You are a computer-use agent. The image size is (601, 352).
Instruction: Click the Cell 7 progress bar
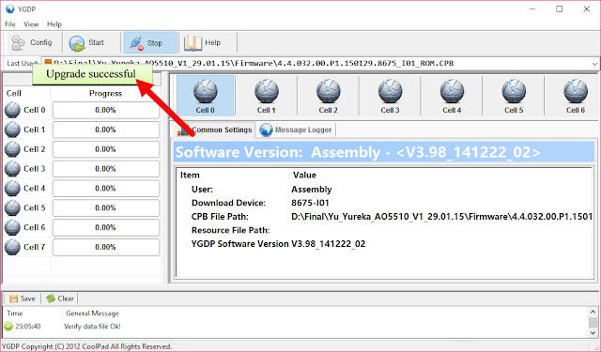(106, 247)
